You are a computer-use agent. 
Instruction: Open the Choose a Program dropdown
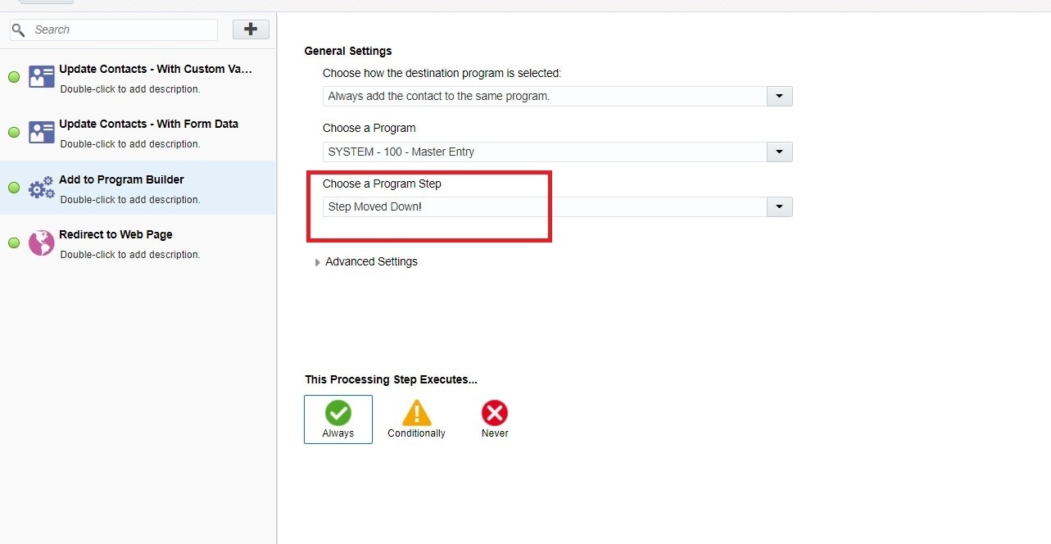click(x=779, y=152)
